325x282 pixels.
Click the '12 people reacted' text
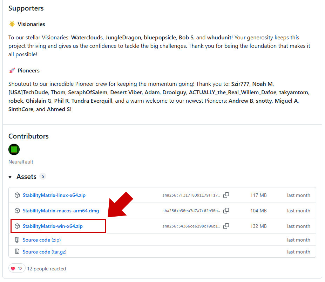pyautogui.click(x=46, y=269)
